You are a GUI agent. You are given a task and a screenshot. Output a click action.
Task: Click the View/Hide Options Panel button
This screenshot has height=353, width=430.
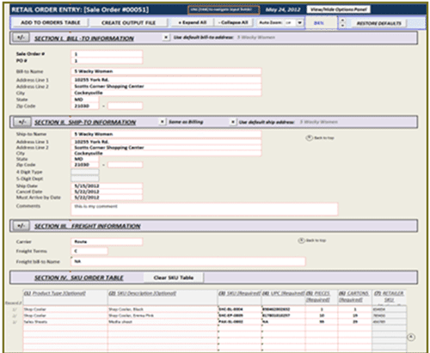[339, 9]
